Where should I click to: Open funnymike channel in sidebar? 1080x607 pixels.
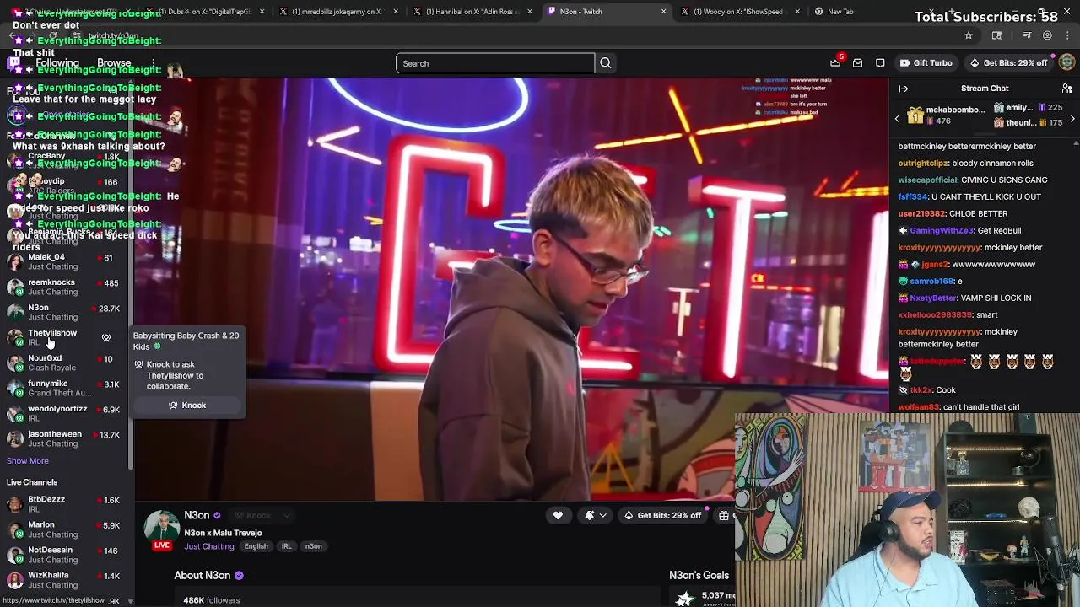[63, 388]
